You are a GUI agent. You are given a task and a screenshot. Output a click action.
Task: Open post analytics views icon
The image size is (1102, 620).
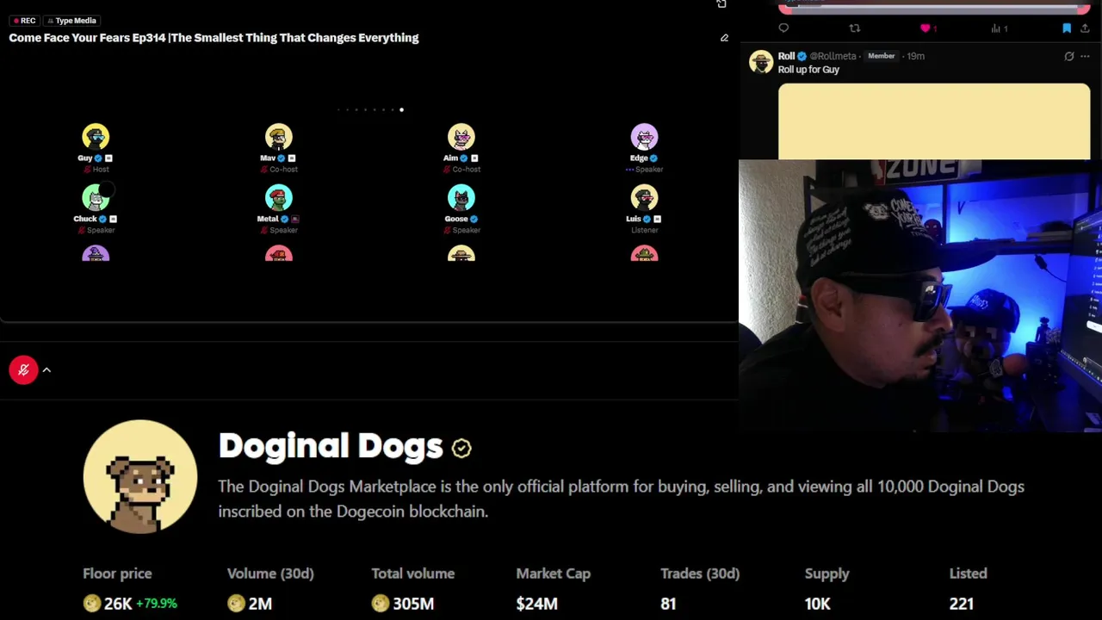(x=996, y=28)
